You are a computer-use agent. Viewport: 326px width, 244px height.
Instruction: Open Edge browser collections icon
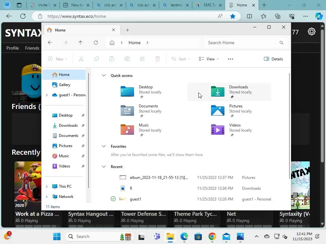pyautogui.click(x=278, y=16)
